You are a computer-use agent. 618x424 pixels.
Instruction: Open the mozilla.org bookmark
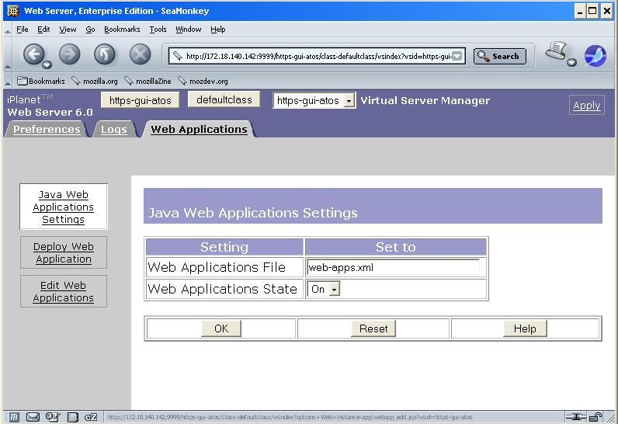tap(95, 81)
